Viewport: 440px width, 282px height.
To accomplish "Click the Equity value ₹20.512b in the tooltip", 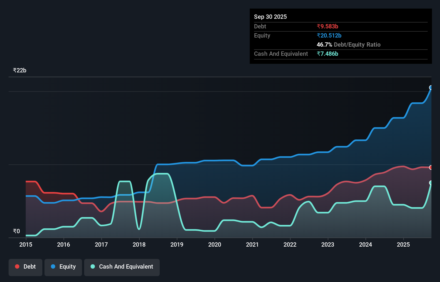I will 329,35.
